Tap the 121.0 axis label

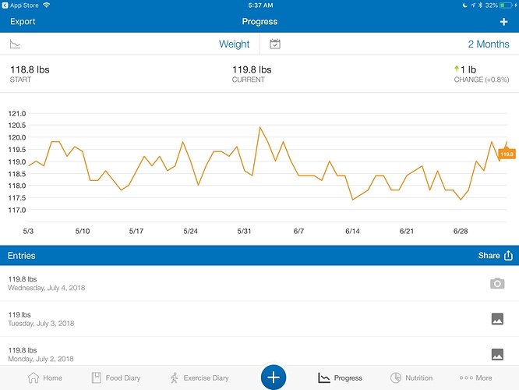pos(17,114)
